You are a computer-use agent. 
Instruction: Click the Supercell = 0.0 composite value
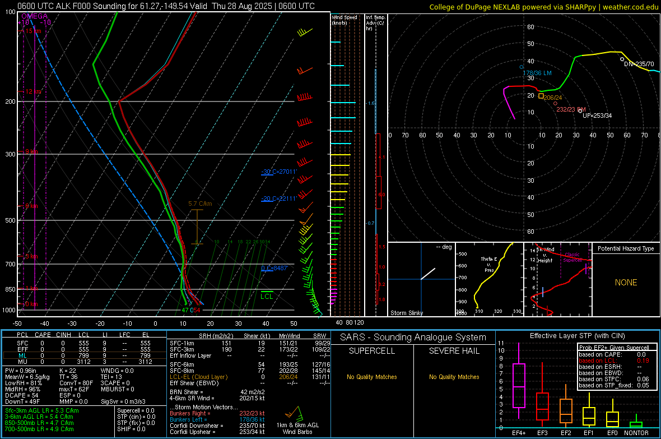pyautogui.click(x=136, y=410)
